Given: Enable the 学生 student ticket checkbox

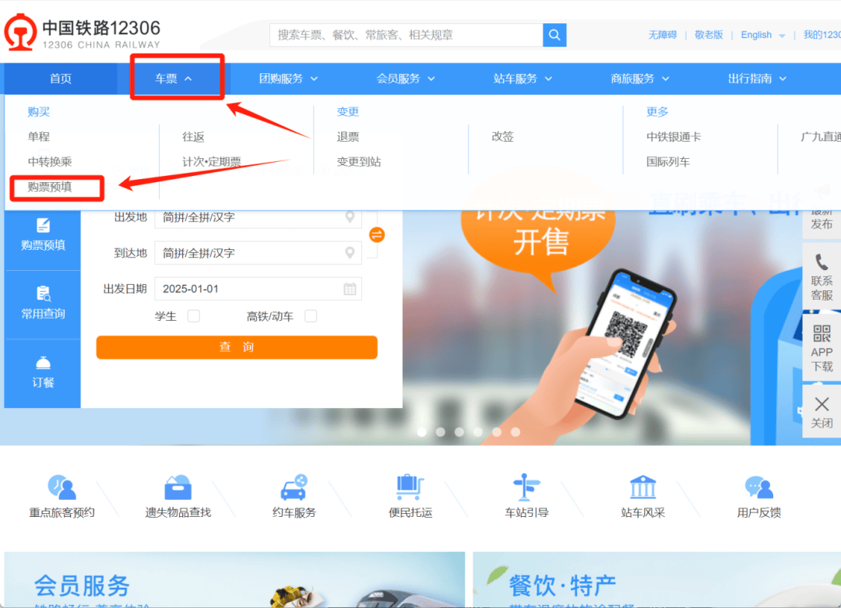Looking at the screenshot, I should tap(194, 316).
